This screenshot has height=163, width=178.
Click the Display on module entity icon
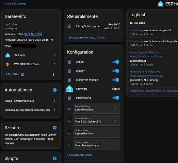click(x=69, y=80)
